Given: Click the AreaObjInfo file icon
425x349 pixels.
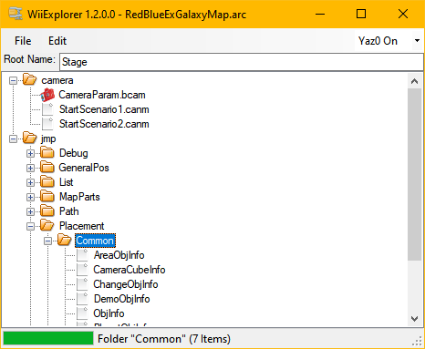Looking at the screenshot, I should pyautogui.click(x=82, y=255).
